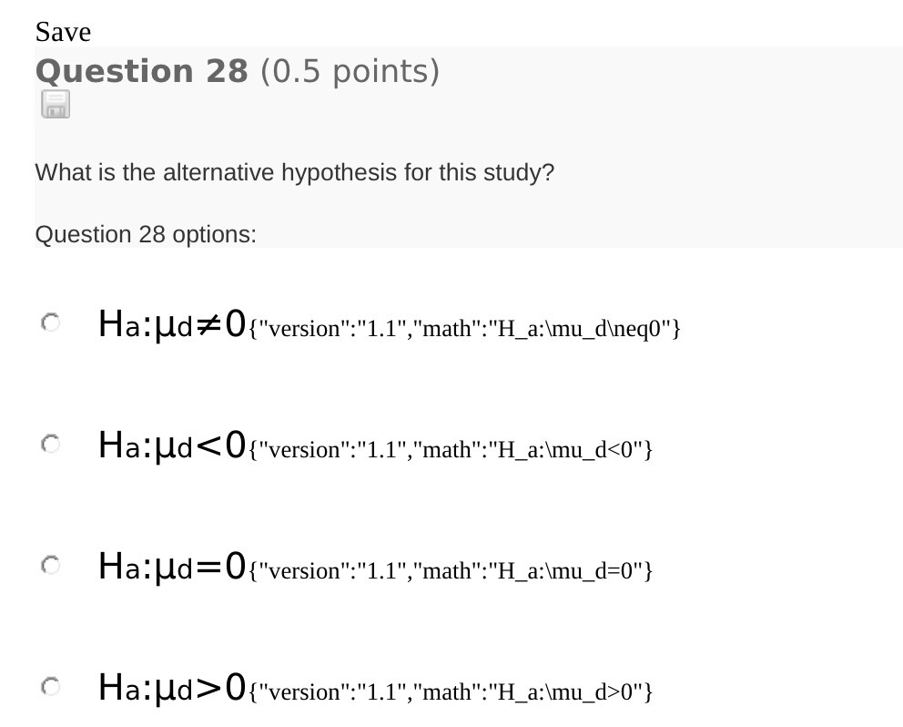Click the floppy disk save icon below Question 28
Screen dimensions: 903x727
tap(55, 105)
